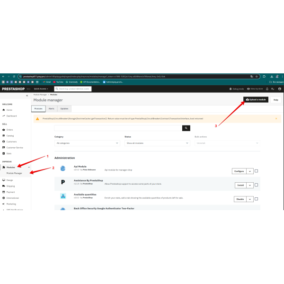
Task: Go to Home in sidebar
Action: (8, 110)
